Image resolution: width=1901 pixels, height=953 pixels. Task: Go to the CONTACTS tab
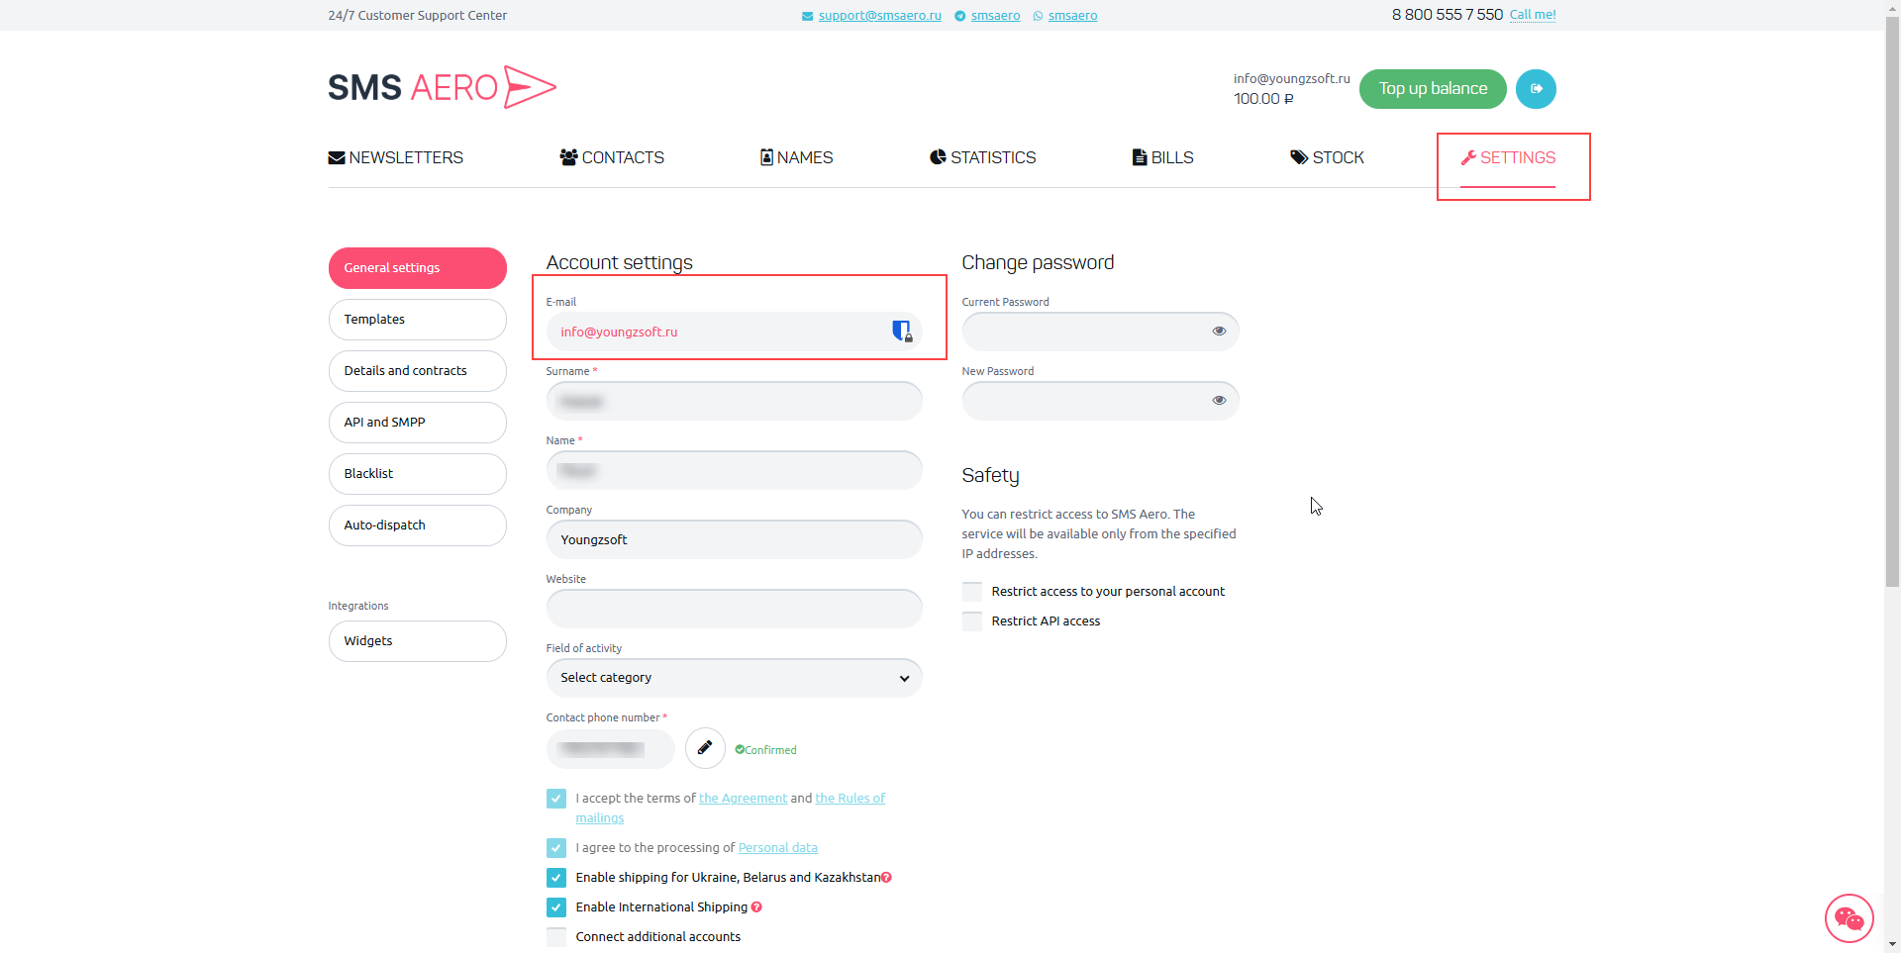pos(612,157)
